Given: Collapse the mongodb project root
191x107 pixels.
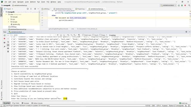Looking at the screenshot, I should coord(4,12).
